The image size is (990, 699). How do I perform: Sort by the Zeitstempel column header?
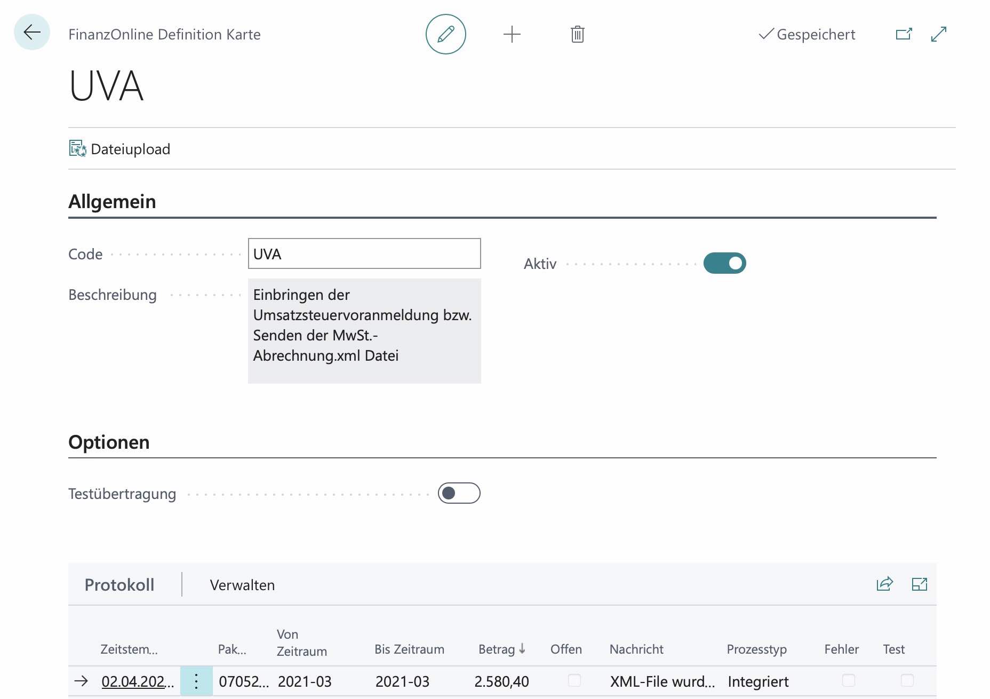coord(129,649)
